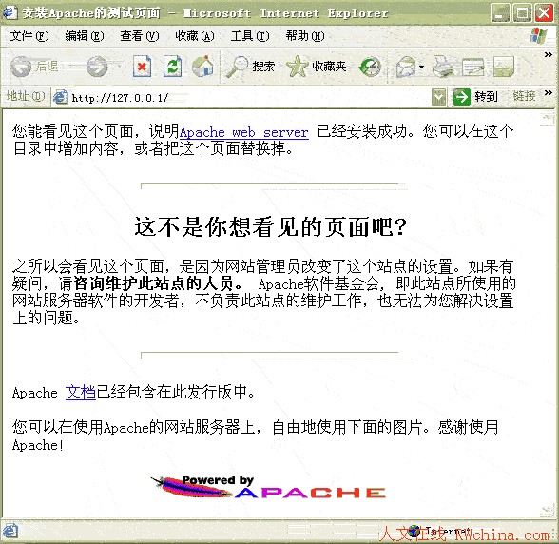The width and height of the screenshot is (559, 544).
Task: Click the Back (后退) arrow icon
Action: tap(21, 67)
